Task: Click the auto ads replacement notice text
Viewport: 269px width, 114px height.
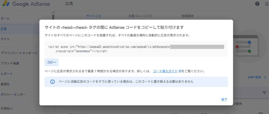Action: tap(126, 82)
